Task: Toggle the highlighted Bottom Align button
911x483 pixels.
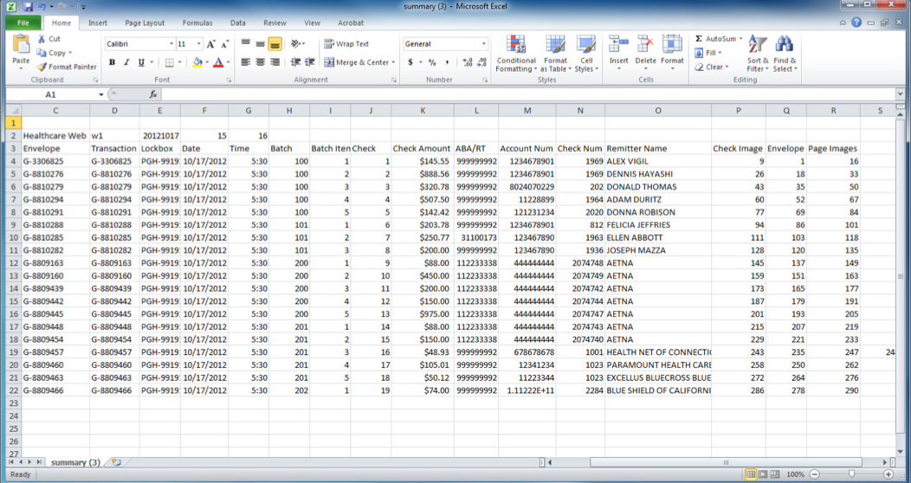Action: (275, 44)
